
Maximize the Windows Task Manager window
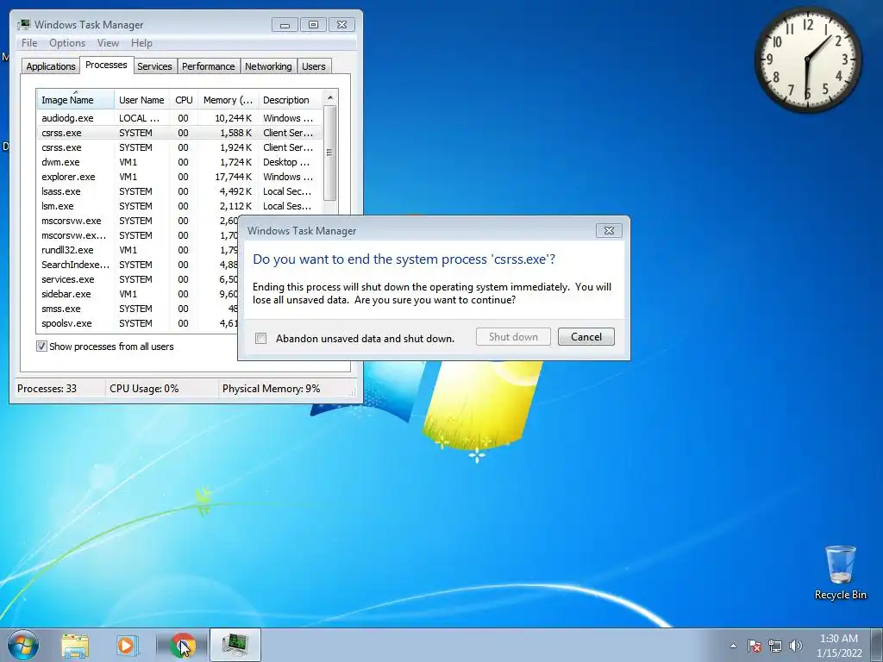coord(313,25)
